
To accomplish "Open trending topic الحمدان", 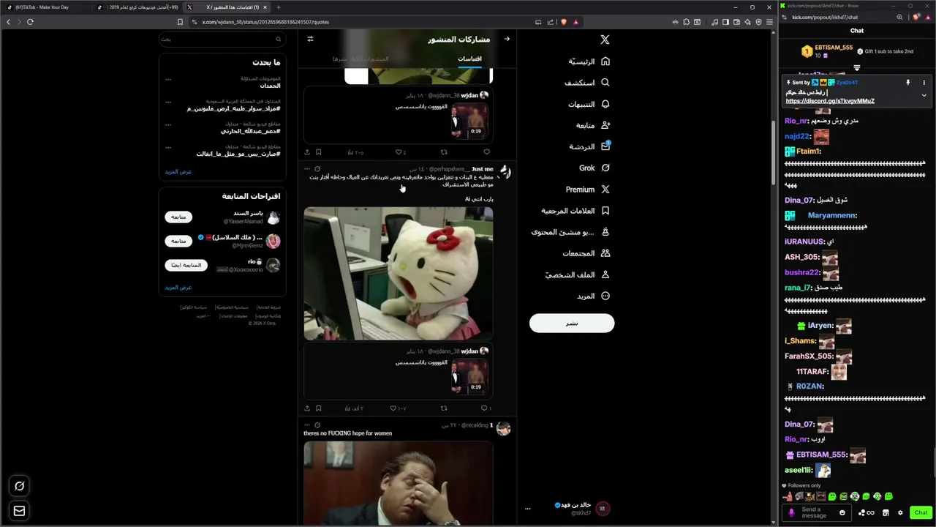I will [270, 86].
